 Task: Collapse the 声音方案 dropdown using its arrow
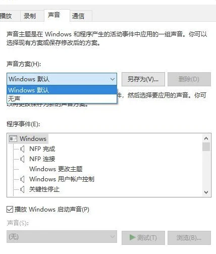[x=113, y=79]
